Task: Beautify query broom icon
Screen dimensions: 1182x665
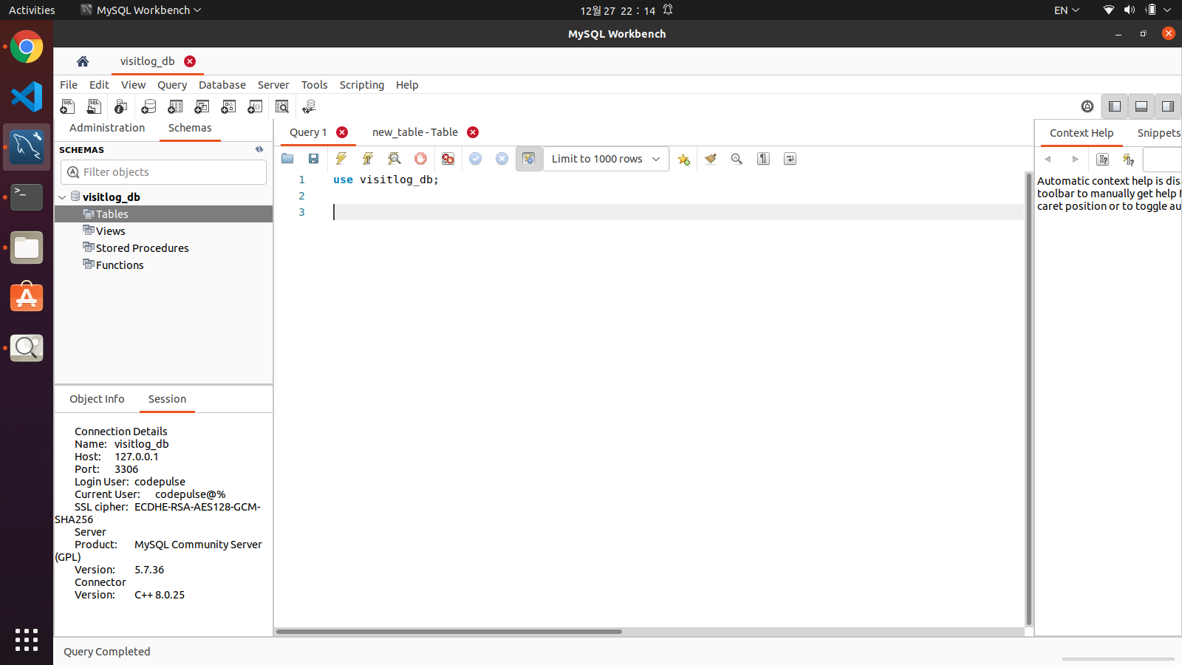Action: point(711,159)
